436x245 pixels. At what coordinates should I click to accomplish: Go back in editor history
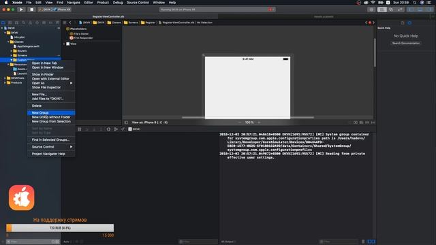pos(70,22)
